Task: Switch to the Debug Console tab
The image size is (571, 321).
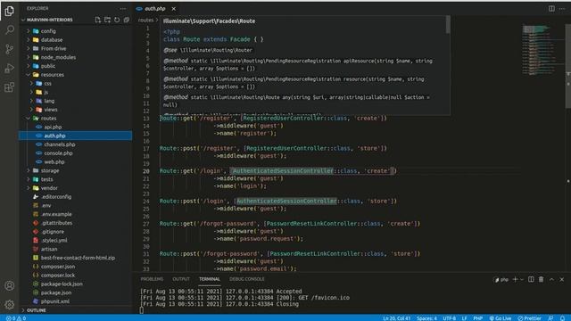Action: (247, 279)
